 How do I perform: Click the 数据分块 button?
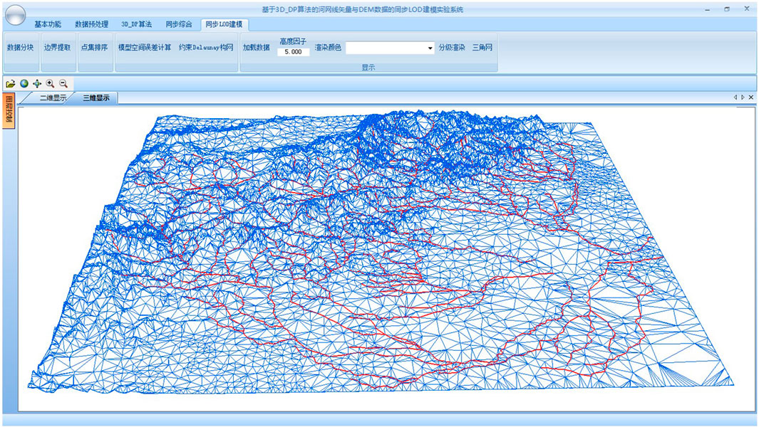[x=21, y=48]
